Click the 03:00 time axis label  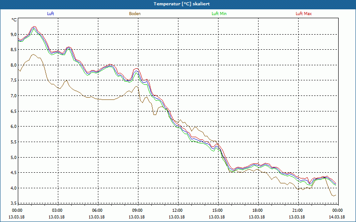pyautogui.click(x=57, y=210)
